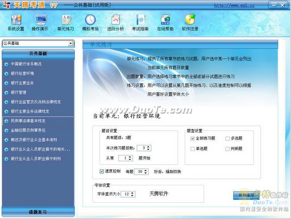Click the 天腾考通 app logo icon
Image resolution: width=291 pixels, height=219 pixels.
[7, 5]
